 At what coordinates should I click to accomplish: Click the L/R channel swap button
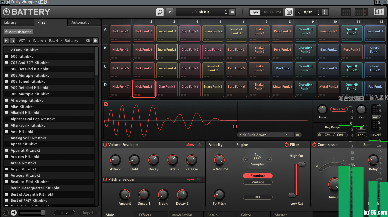click(362, 135)
